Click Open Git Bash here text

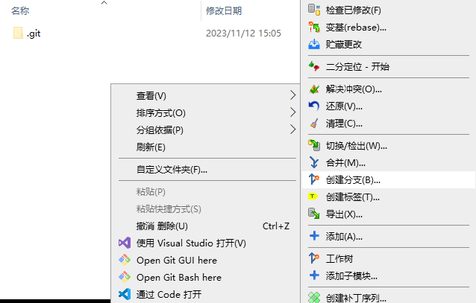point(179,277)
